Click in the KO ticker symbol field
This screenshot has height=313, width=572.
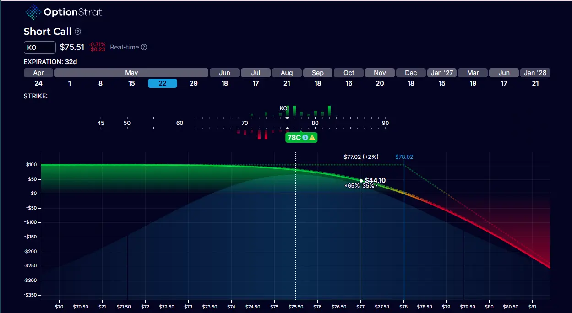39,47
